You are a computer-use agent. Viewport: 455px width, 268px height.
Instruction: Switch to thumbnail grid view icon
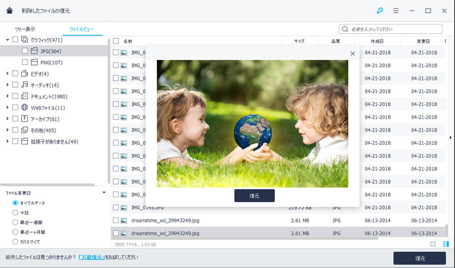[433, 244]
